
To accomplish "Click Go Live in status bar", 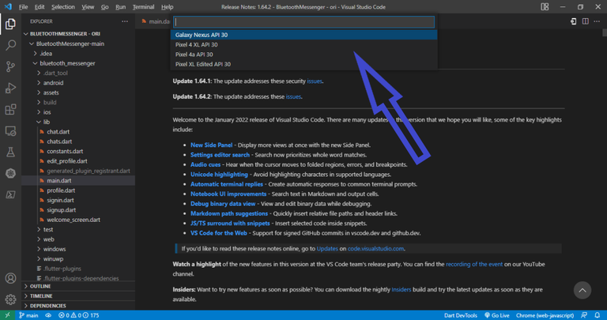I will coord(497,315).
